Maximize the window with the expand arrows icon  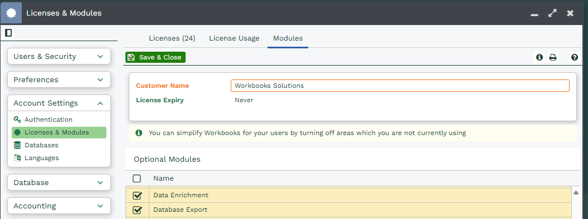552,13
